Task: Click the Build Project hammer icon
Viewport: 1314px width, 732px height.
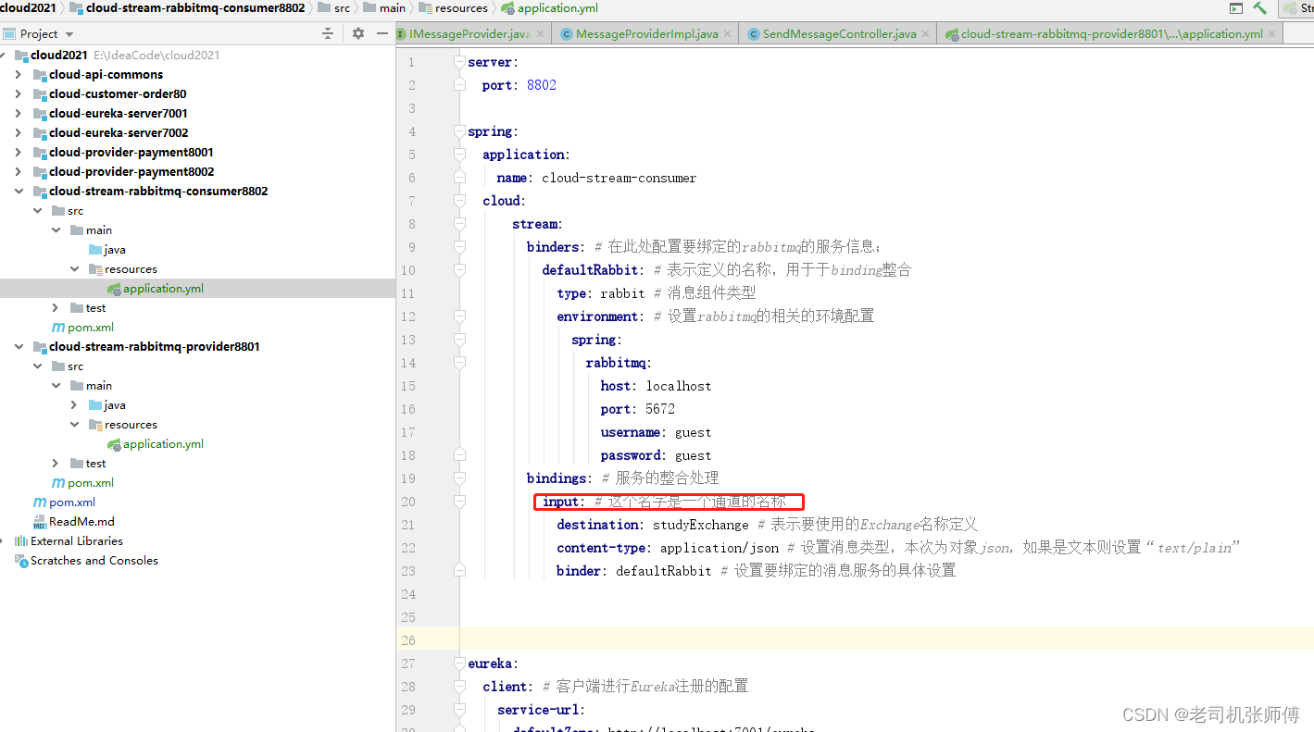Action: tap(1260, 8)
